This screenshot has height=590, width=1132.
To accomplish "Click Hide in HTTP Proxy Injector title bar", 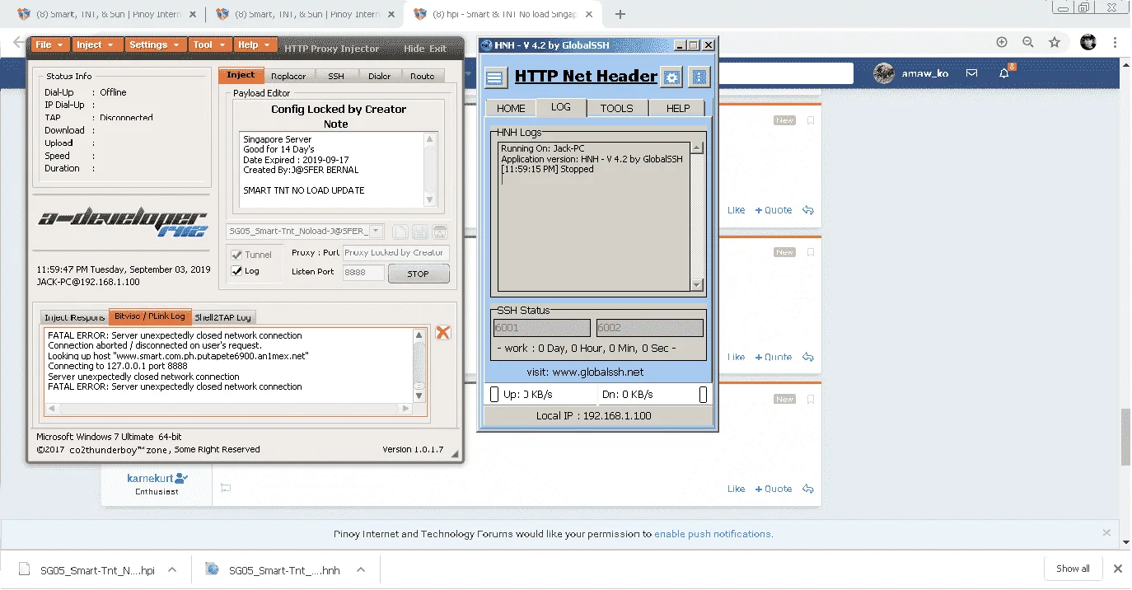I will pyautogui.click(x=414, y=49).
